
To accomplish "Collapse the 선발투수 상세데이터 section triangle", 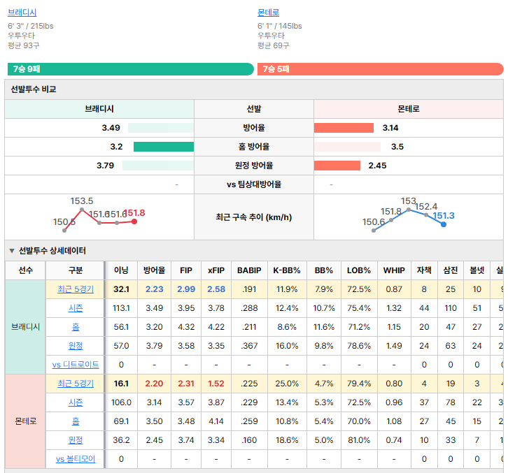I will point(12,251).
